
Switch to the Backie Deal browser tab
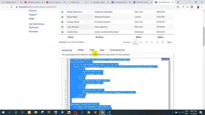click(x=78, y=2)
